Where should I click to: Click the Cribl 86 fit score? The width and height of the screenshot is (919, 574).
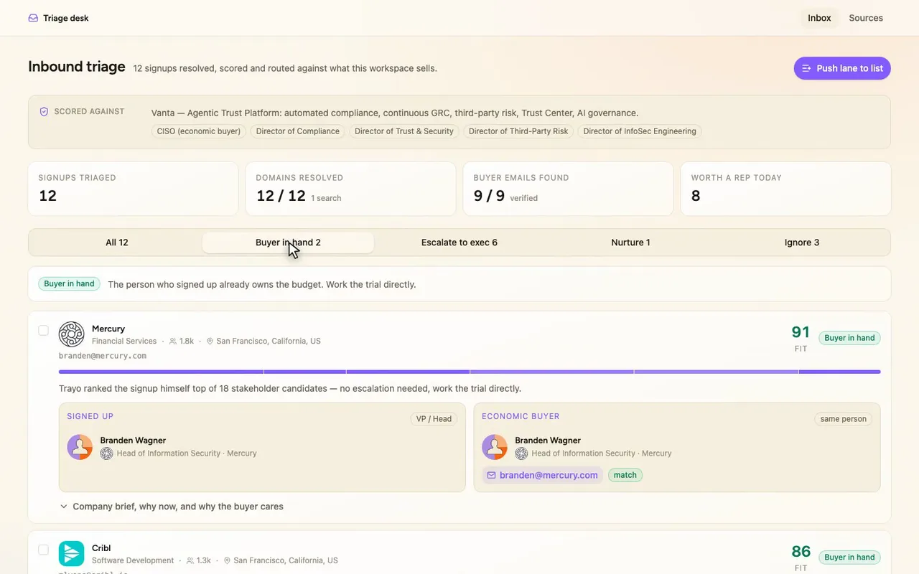coord(801,552)
